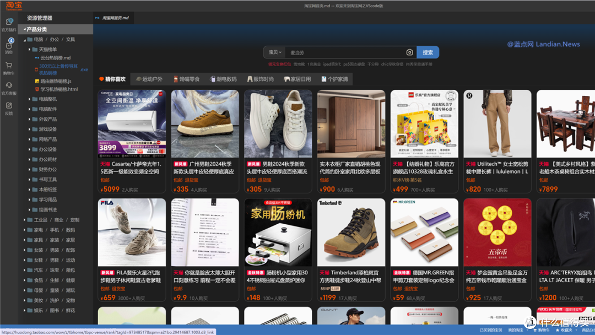Screen dimensions: 595x335
Task: Switch to the 猜你喜欢 tab
Action: tap(112, 79)
